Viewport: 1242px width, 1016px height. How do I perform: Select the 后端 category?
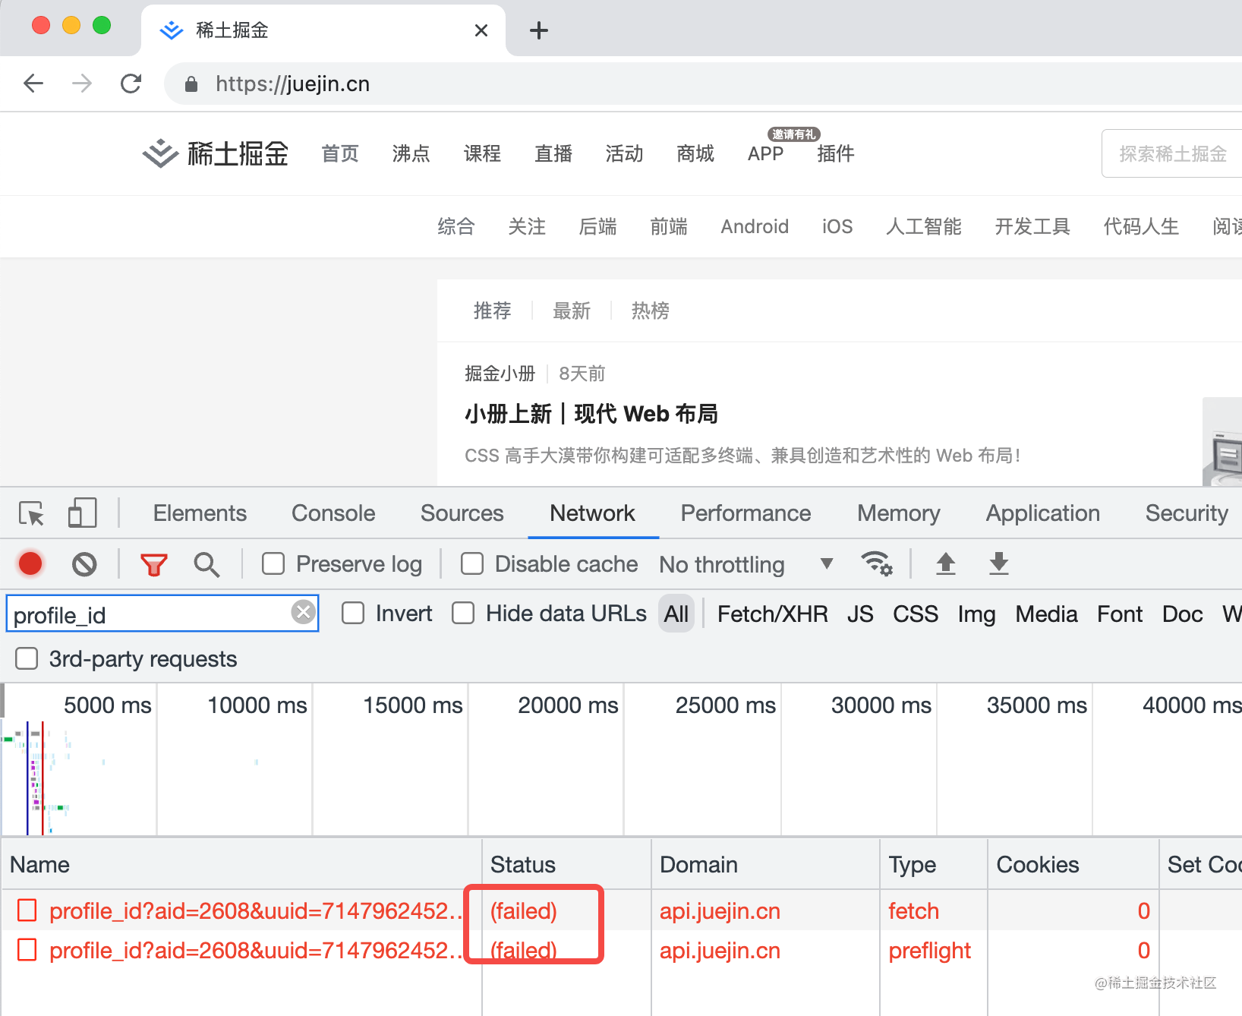point(597,226)
